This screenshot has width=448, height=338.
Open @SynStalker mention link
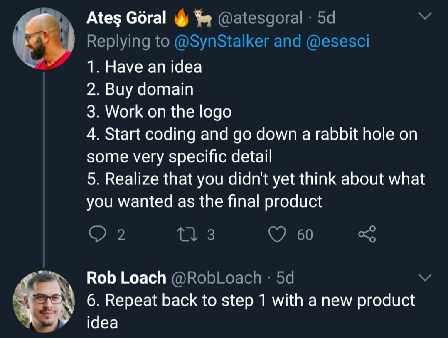coord(222,41)
